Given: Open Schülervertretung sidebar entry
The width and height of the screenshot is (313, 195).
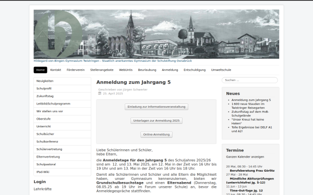Looking at the screenshot, I should (62, 149).
